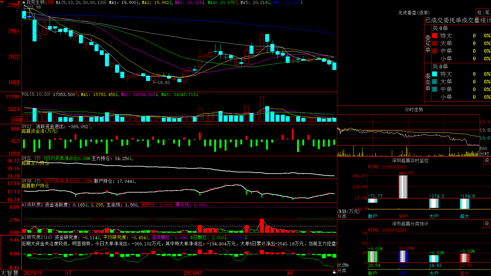Click the 超赢资金流(万元) label
The width and height of the screenshot is (491, 276).
pos(40,131)
